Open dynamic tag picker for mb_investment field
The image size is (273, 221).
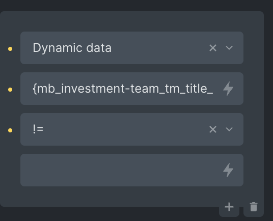pos(228,89)
